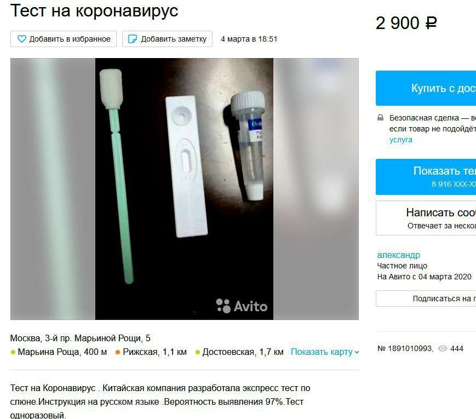Reveal the seller phone via Показать телефон

426,177
